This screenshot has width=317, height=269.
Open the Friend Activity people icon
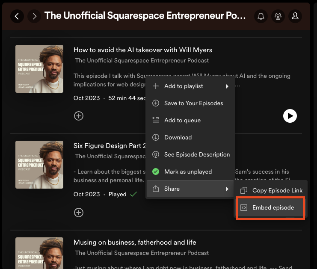tap(278, 16)
